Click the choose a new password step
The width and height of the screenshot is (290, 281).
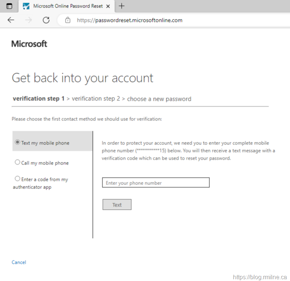[x=159, y=99]
